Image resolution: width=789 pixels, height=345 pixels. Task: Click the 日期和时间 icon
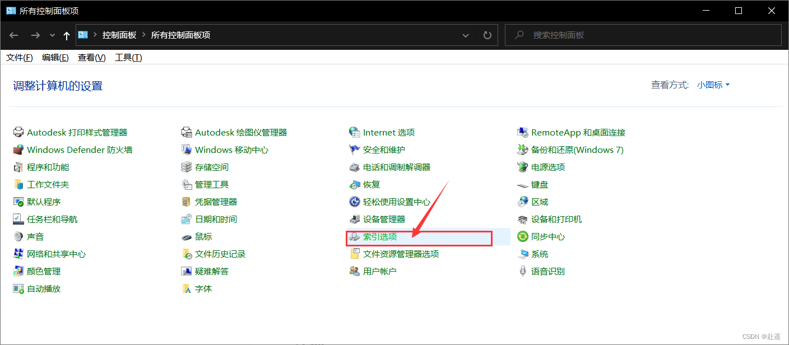[x=187, y=220]
